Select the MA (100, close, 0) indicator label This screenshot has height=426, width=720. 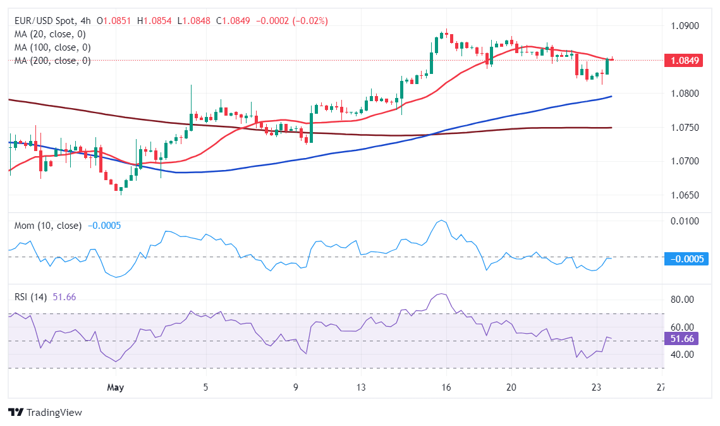tap(52, 47)
